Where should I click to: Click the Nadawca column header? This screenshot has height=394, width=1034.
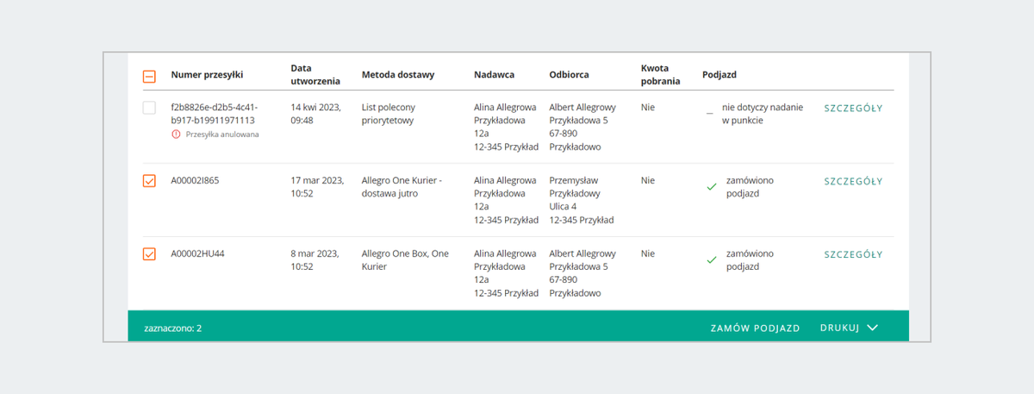point(495,75)
